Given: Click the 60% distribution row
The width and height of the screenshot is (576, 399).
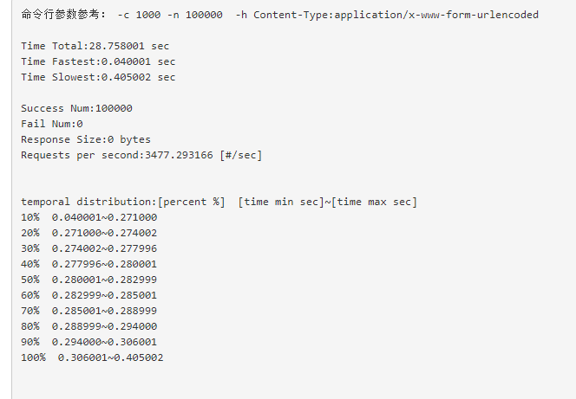Looking at the screenshot, I should point(89,295).
